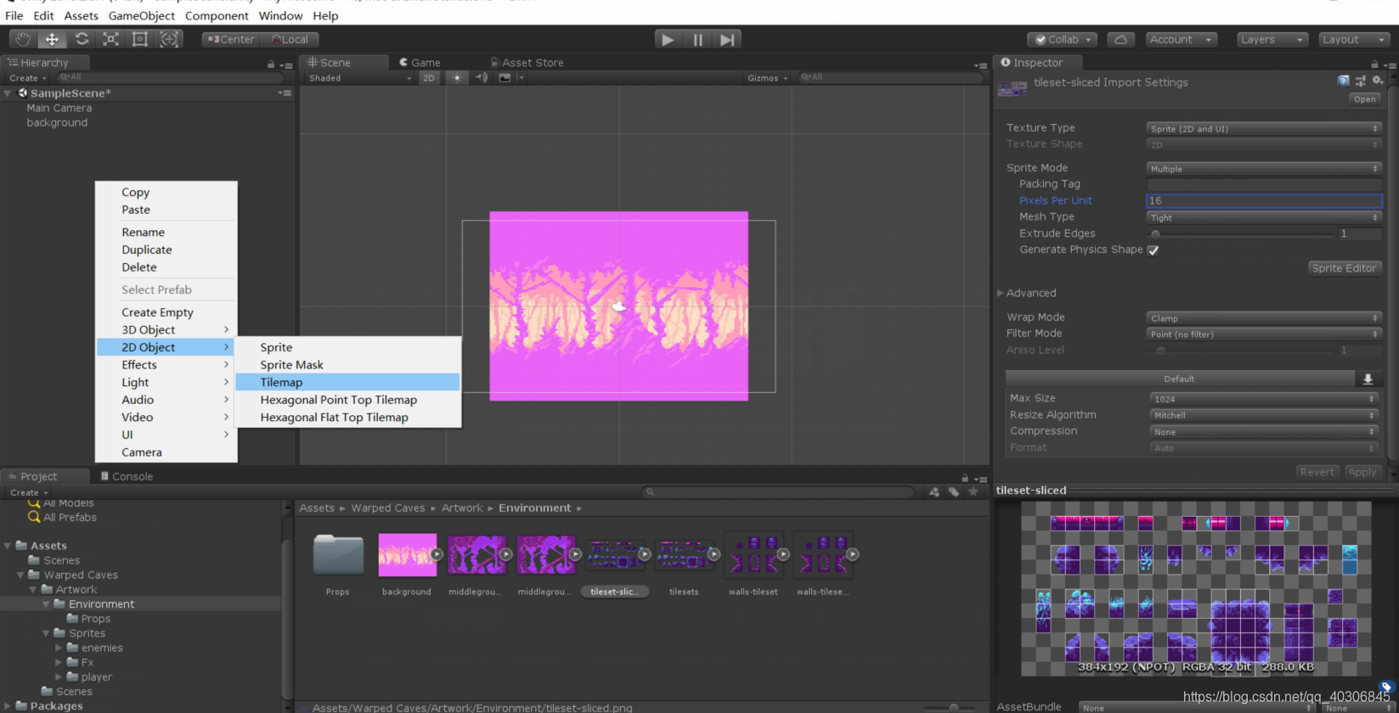Select the Scale tool
The width and height of the screenshot is (1399, 713).
pyautogui.click(x=111, y=39)
